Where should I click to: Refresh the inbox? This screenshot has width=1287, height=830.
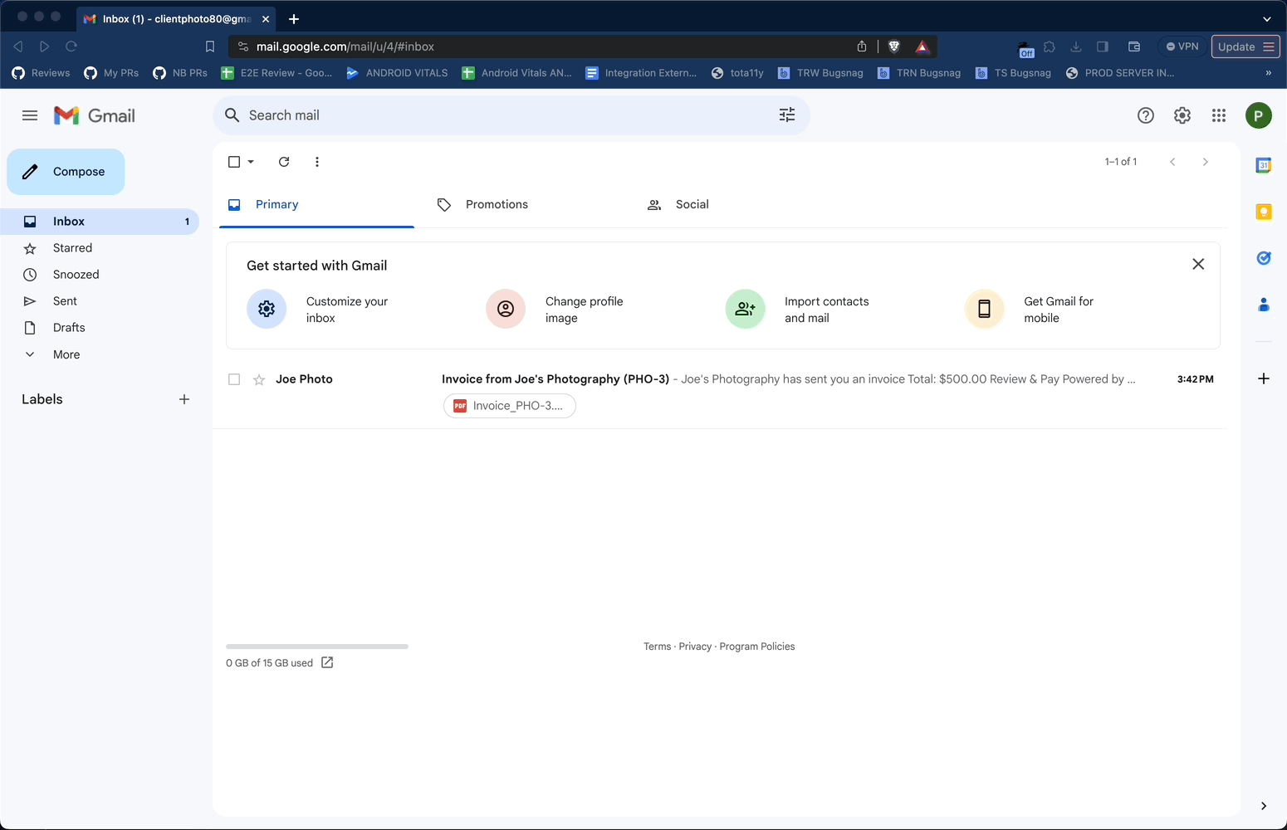point(284,162)
